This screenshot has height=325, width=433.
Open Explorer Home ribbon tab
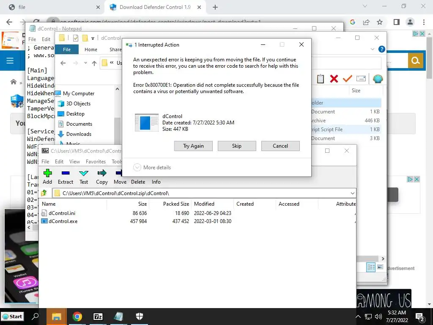point(91,50)
